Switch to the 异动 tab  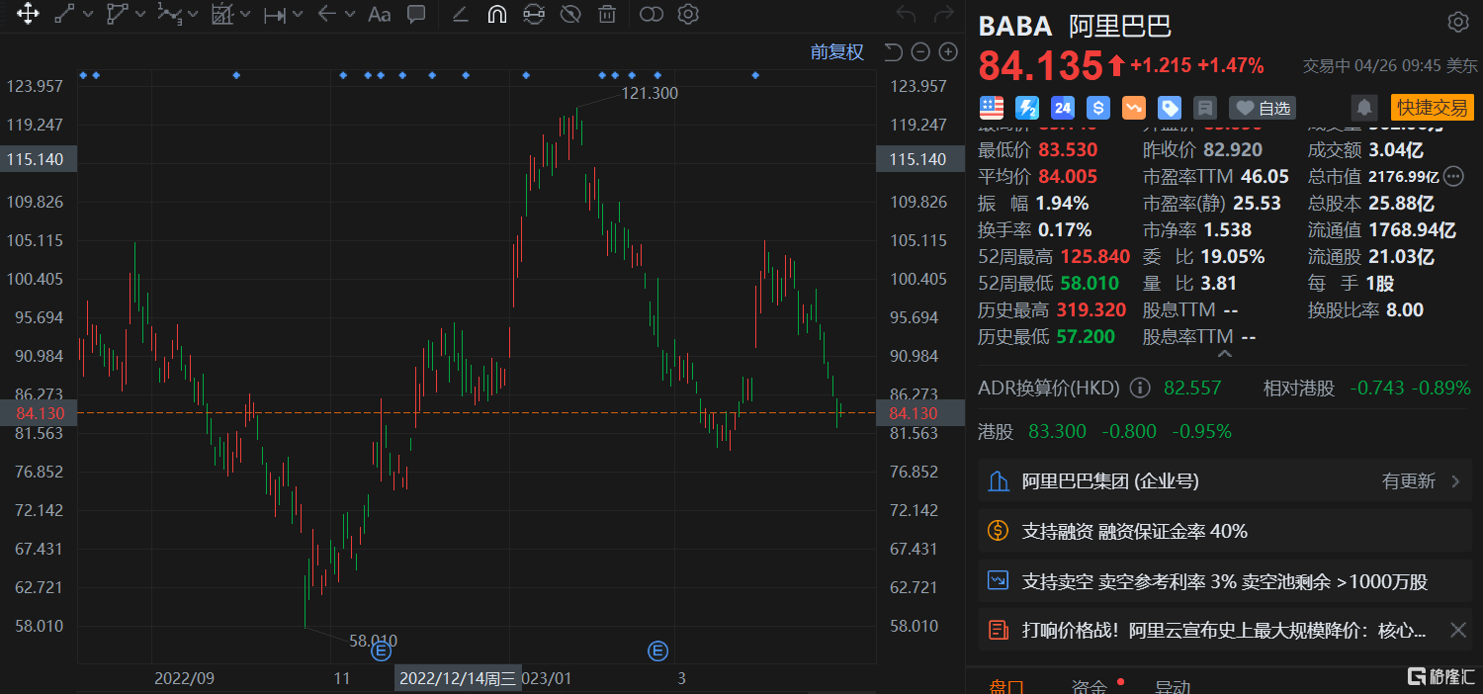click(x=1173, y=686)
